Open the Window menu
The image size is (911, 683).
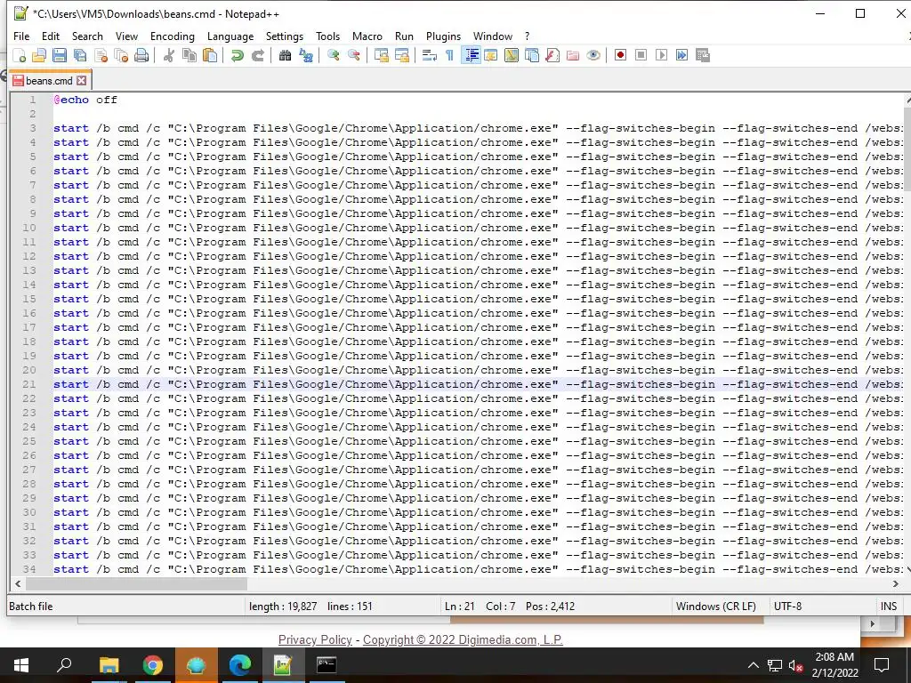[x=493, y=36]
